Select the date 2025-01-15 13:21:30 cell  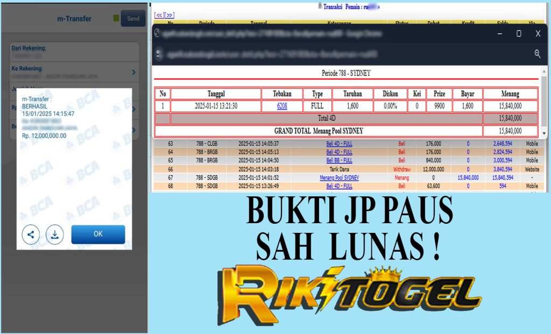[216, 106]
